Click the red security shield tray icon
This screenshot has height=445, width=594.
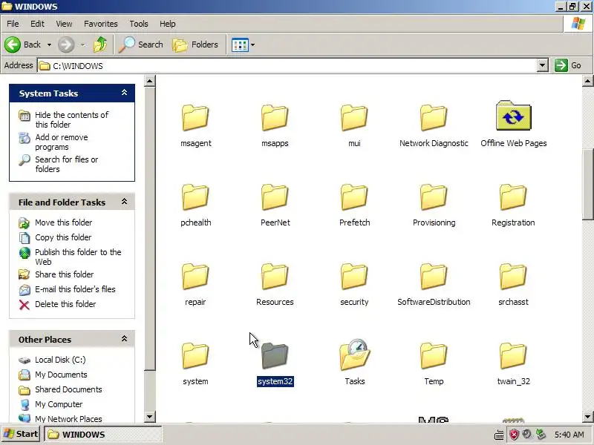pos(514,435)
